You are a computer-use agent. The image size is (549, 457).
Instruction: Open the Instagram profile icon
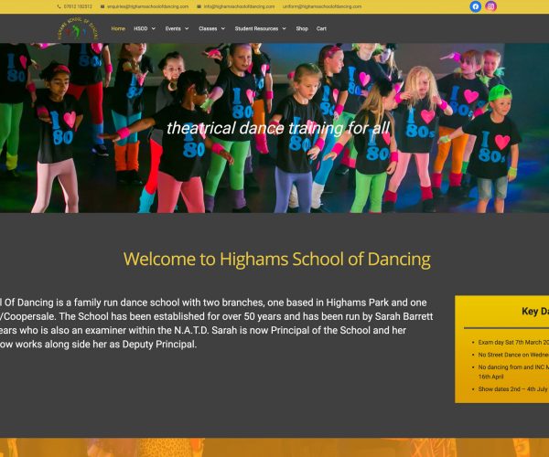tap(490, 6)
